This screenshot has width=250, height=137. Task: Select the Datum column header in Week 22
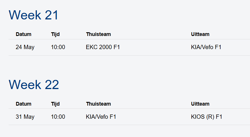(23, 104)
